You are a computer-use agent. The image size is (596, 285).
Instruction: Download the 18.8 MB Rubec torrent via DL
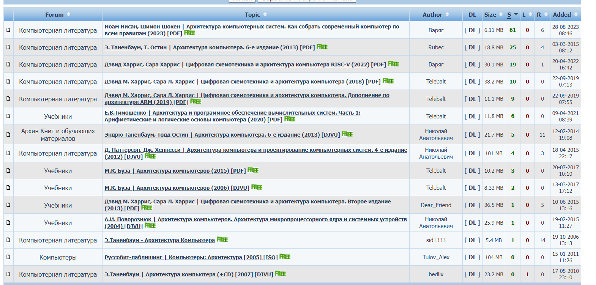pos(472,47)
